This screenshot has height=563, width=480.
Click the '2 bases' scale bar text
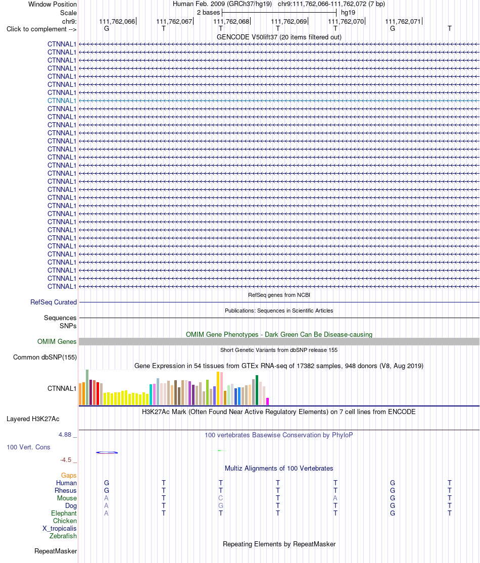(x=208, y=13)
